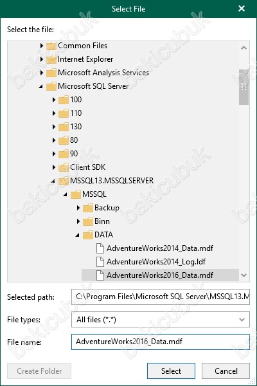Collapse the Microsoft SQL Server tree node
This screenshot has height=386, width=257.
click(x=41, y=86)
